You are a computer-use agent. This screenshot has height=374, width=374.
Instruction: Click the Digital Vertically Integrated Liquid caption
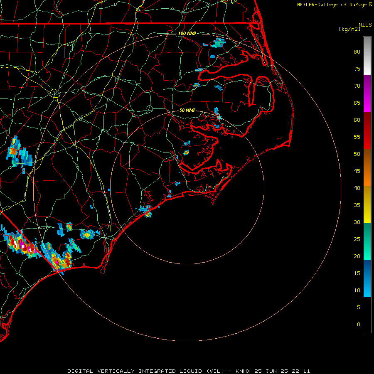[x=188, y=371]
